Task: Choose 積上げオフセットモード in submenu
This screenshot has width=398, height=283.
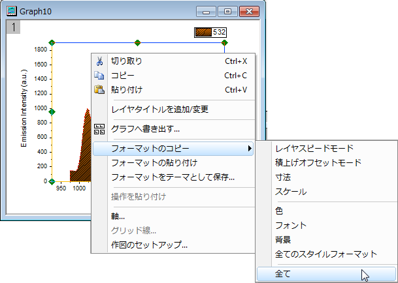Action: click(x=326, y=162)
